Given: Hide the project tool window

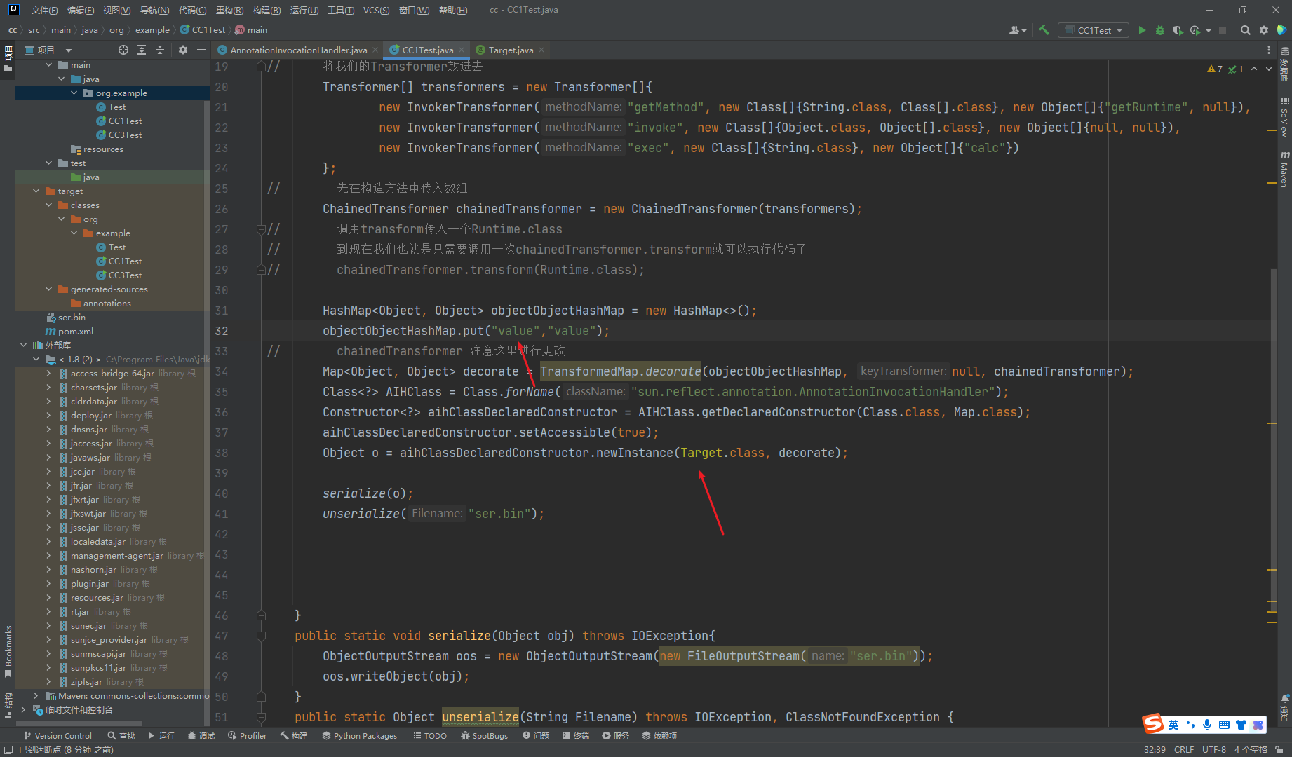Looking at the screenshot, I should pyautogui.click(x=201, y=50).
